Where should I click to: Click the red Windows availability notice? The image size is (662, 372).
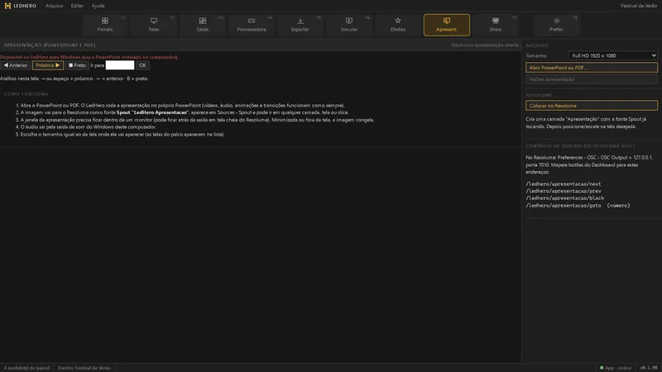tap(89, 57)
